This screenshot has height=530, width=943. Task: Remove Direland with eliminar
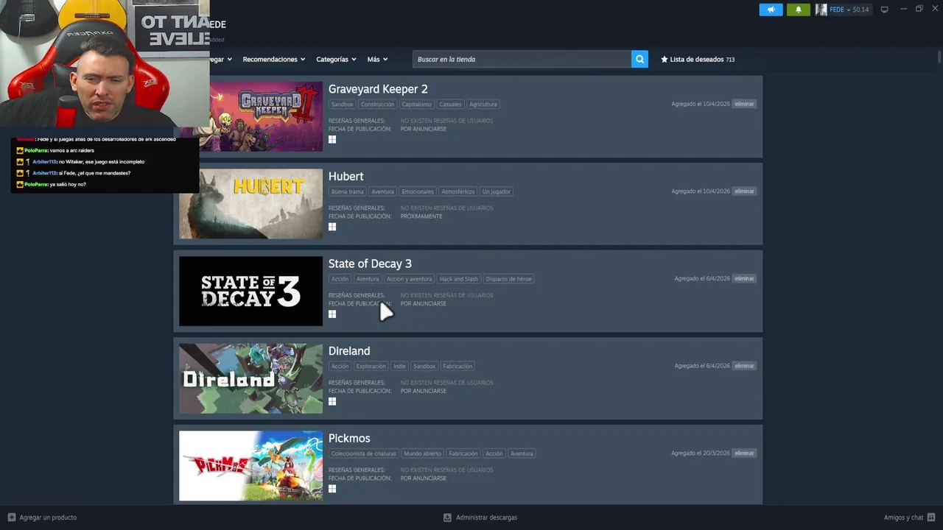pos(744,366)
